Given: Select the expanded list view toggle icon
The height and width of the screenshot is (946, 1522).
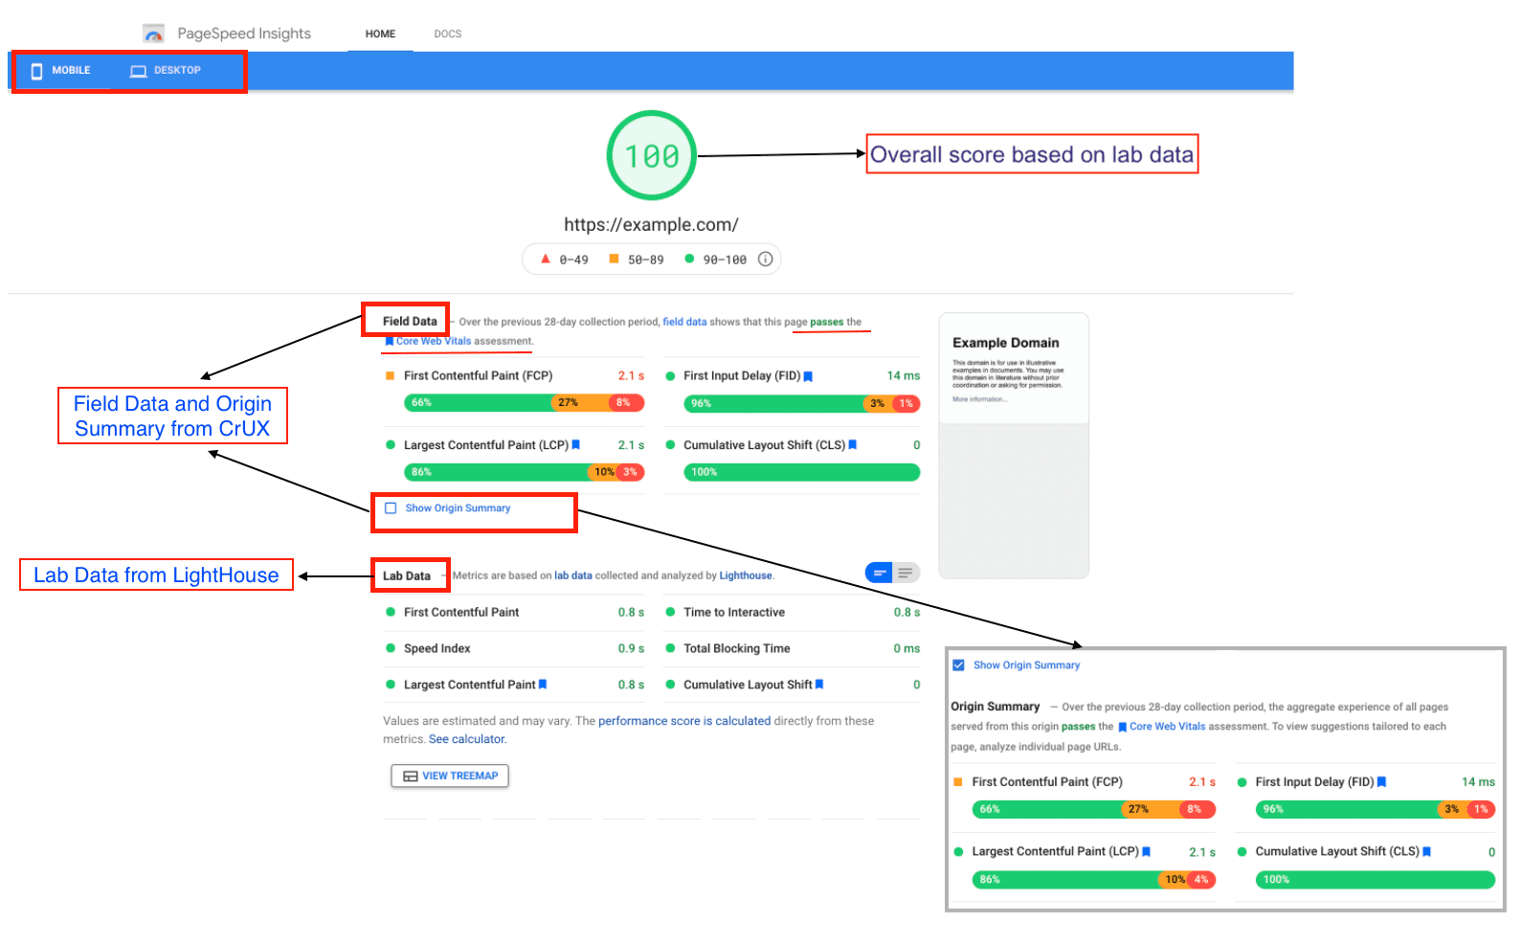Looking at the screenshot, I should pos(906,573).
